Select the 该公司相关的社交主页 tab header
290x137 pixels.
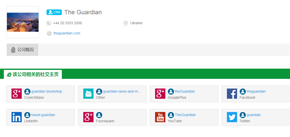click(33, 74)
